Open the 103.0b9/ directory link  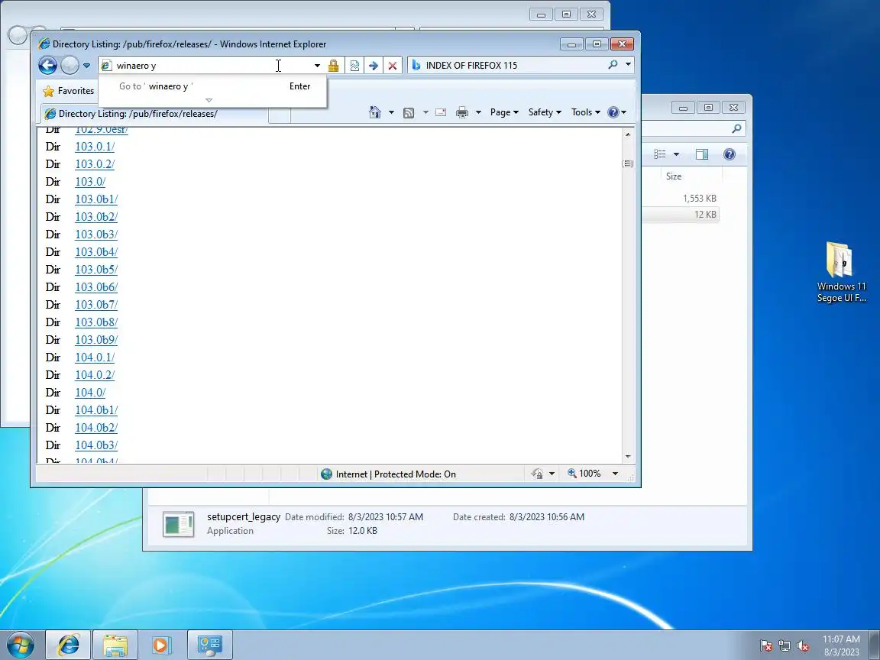96,339
